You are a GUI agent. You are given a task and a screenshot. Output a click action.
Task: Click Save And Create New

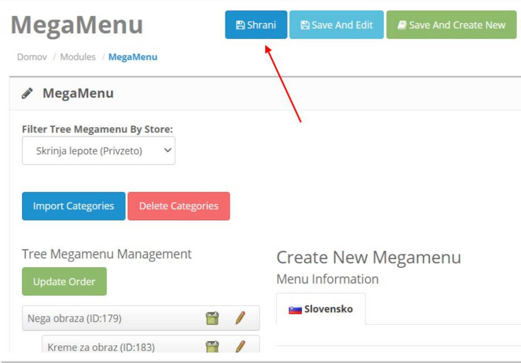(x=451, y=25)
